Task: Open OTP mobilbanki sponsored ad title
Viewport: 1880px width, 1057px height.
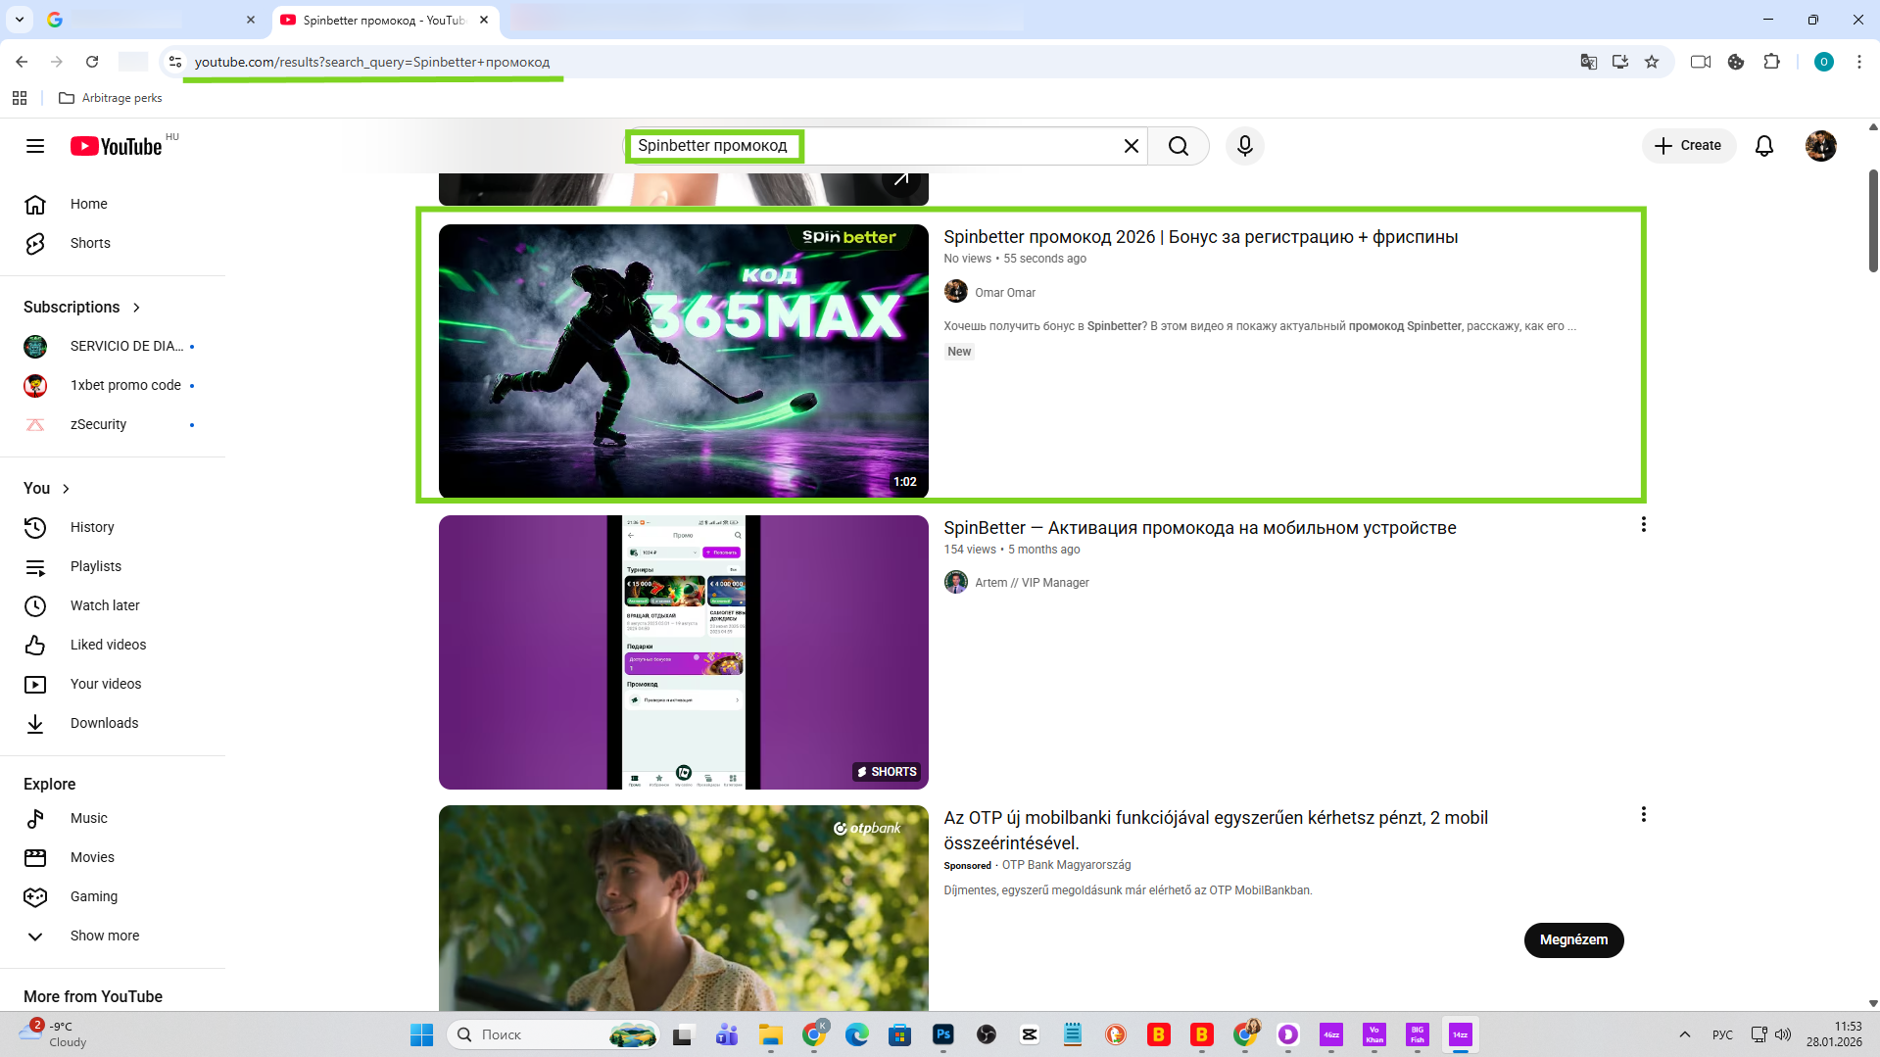Action: (x=1216, y=831)
